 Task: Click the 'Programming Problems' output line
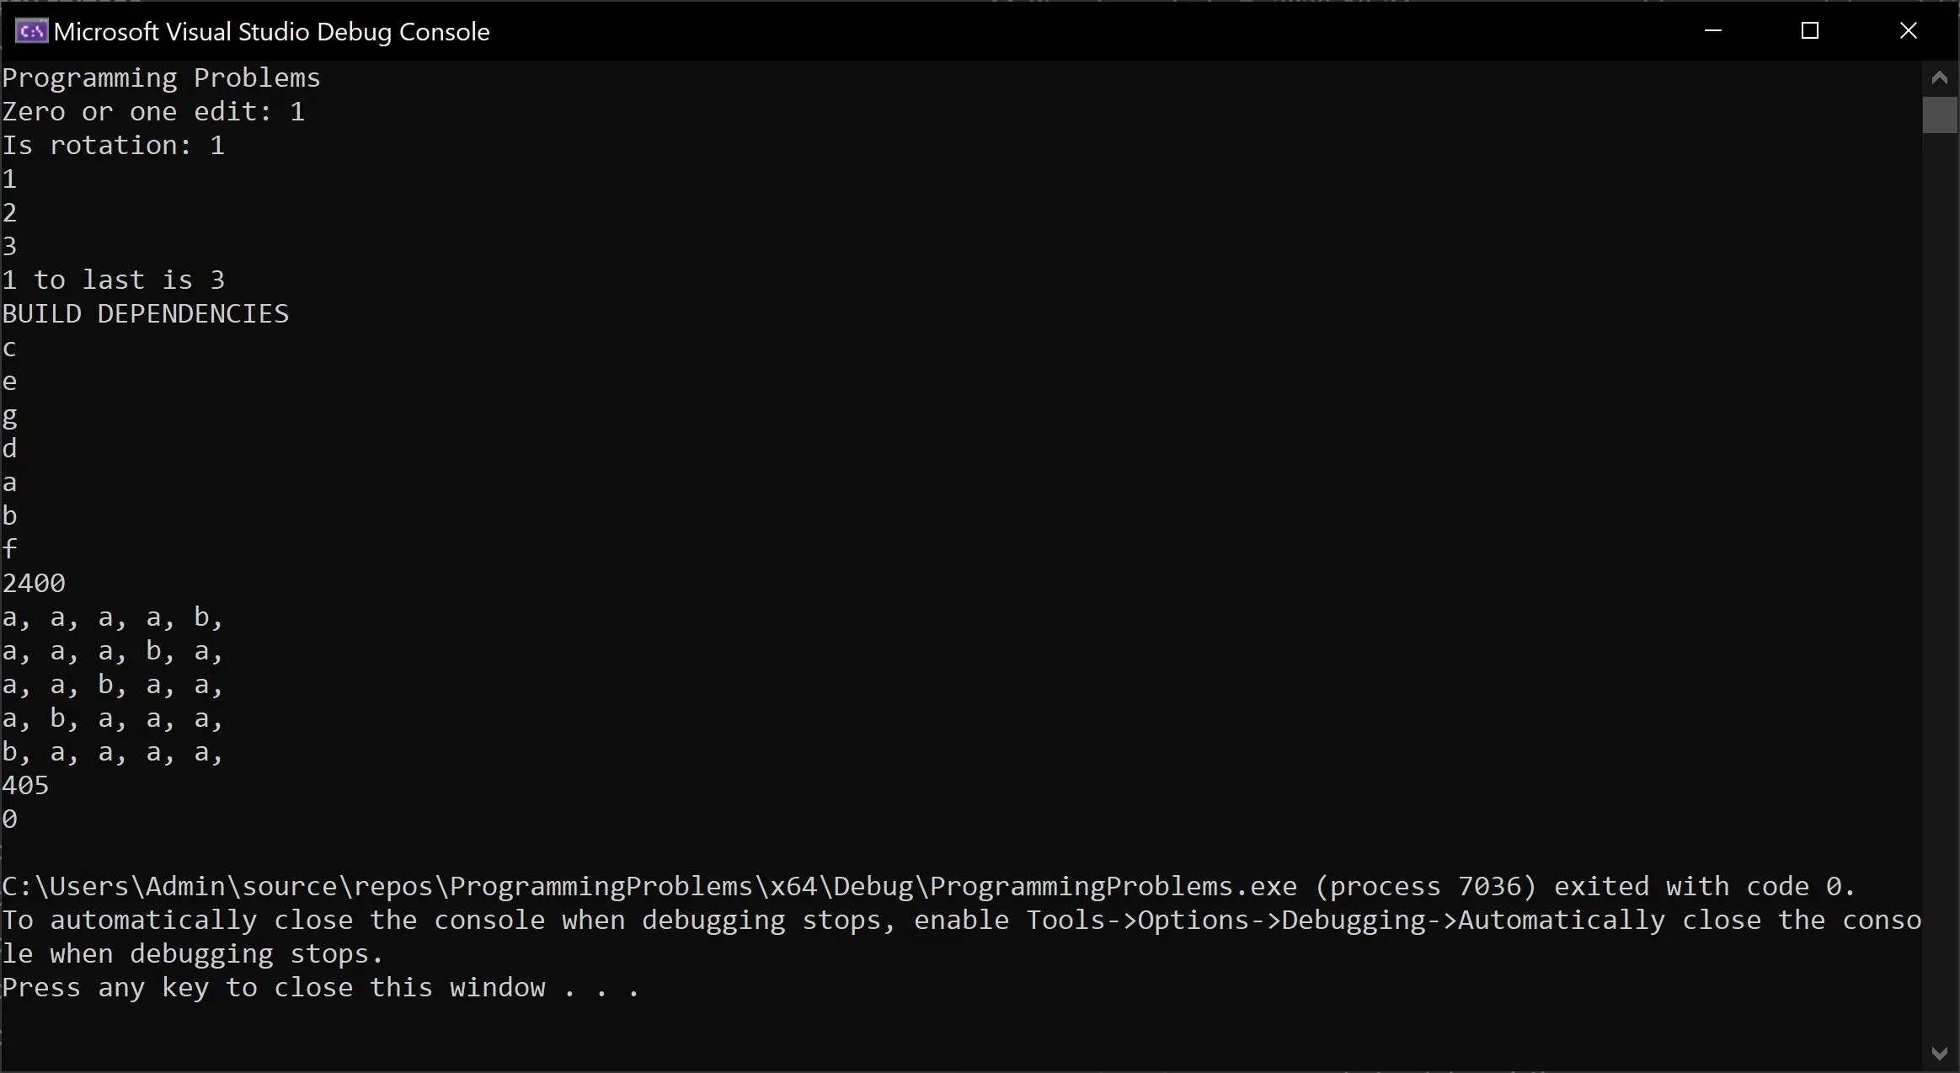point(161,78)
